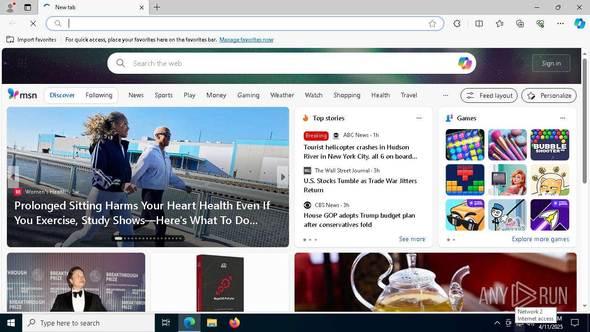Launch the Thief stickman game
Image resolution: width=590 pixels, height=332 pixels.
point(507,215)
